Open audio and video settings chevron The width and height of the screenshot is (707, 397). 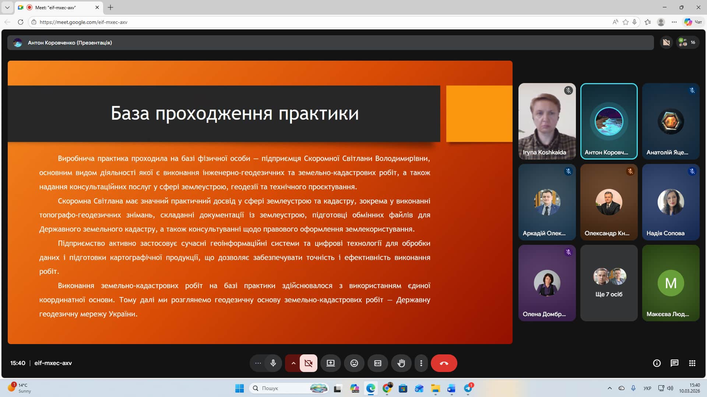[293, 363]
